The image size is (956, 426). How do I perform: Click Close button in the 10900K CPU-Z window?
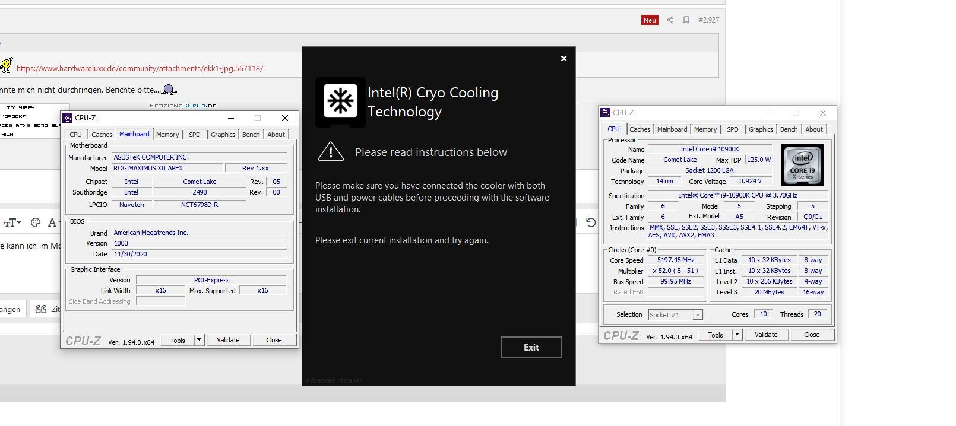(x=812, y=335)
